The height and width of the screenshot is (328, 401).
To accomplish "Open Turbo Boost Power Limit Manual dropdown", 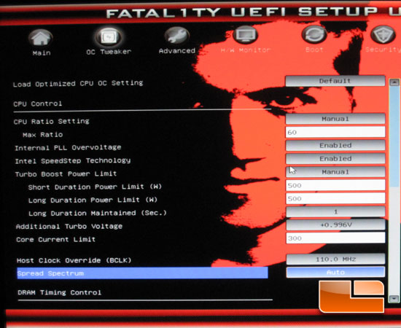I will (x=335, y=172).
